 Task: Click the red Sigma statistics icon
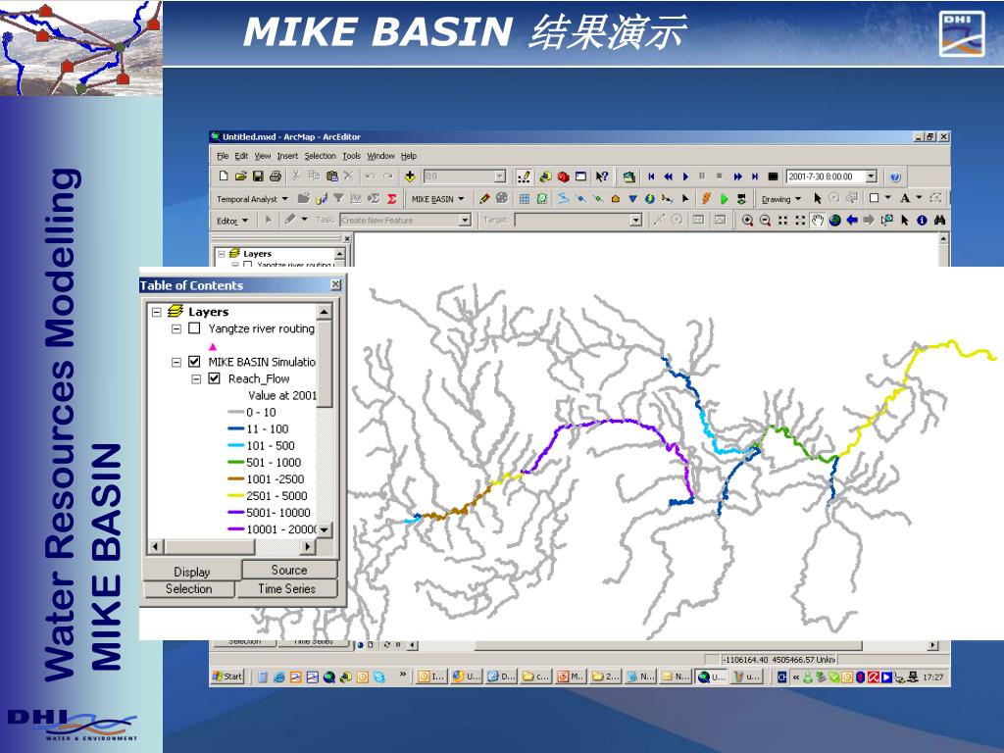(x=391, y=199)
